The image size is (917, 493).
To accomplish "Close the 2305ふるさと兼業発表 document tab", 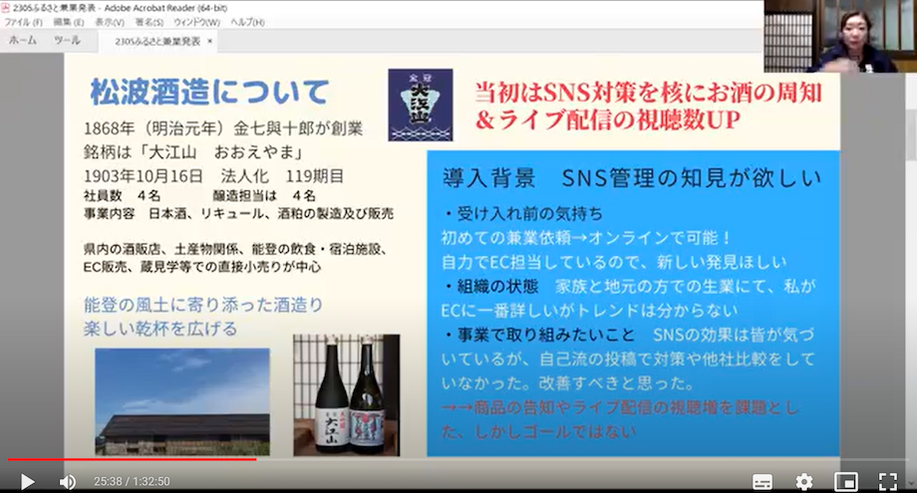I will point(209,41).
